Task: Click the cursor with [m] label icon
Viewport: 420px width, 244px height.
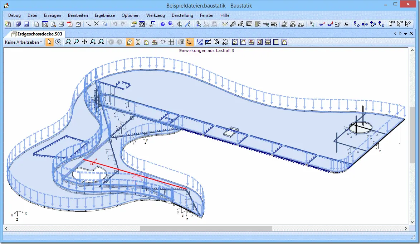Action: [391, 24]
